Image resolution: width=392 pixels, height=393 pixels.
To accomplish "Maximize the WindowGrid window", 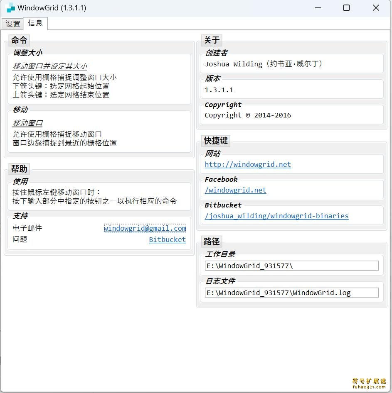I will 346,8.
